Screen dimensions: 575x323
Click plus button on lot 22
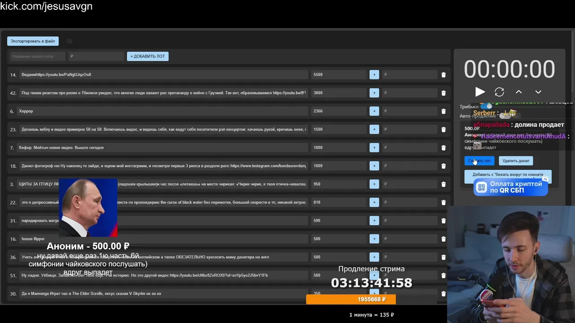(374, 202)
